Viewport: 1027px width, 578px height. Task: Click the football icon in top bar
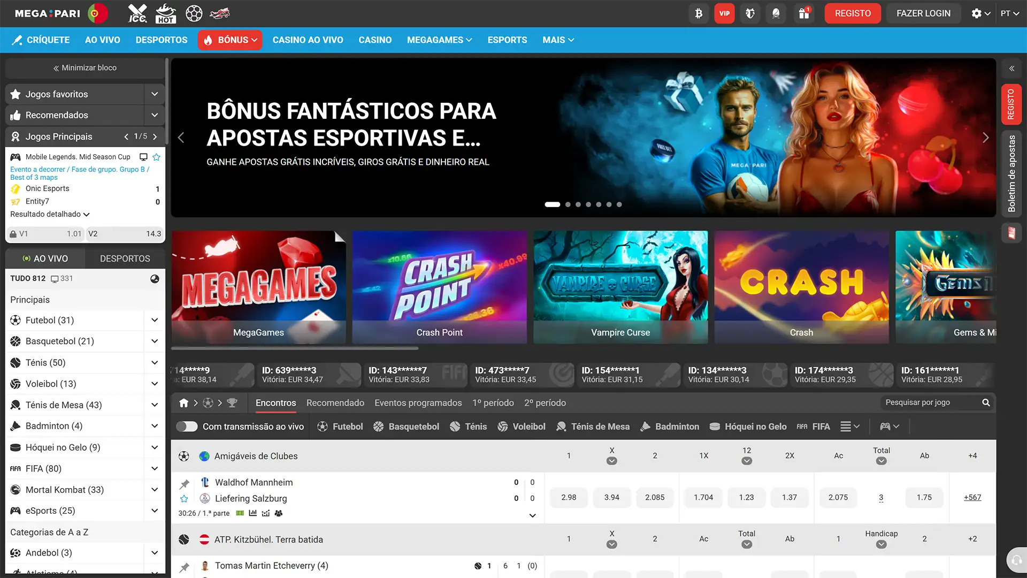tap(194, 13)
